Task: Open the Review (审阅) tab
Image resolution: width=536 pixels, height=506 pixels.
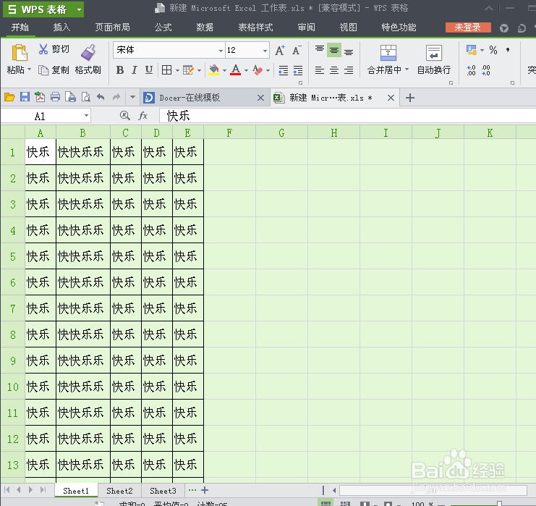Action: click(306, 28)
